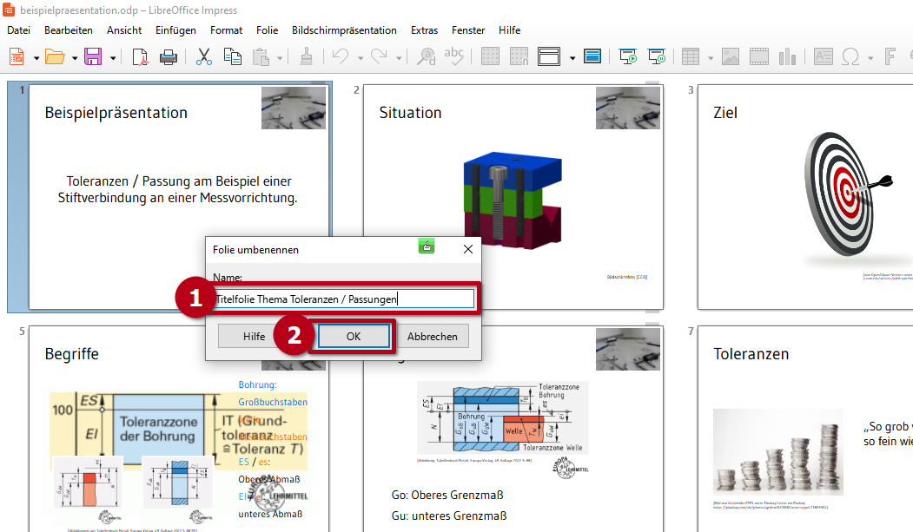Click the Cut scissors icon

pos(204,57)
